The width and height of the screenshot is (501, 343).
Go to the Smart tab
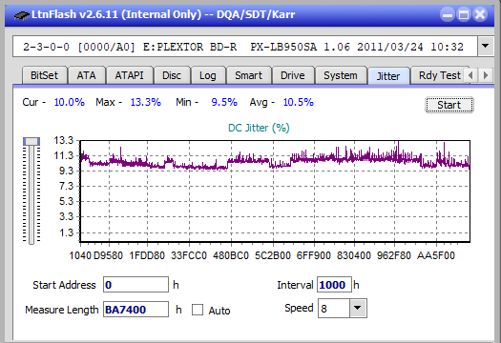[x=248, y=75]
